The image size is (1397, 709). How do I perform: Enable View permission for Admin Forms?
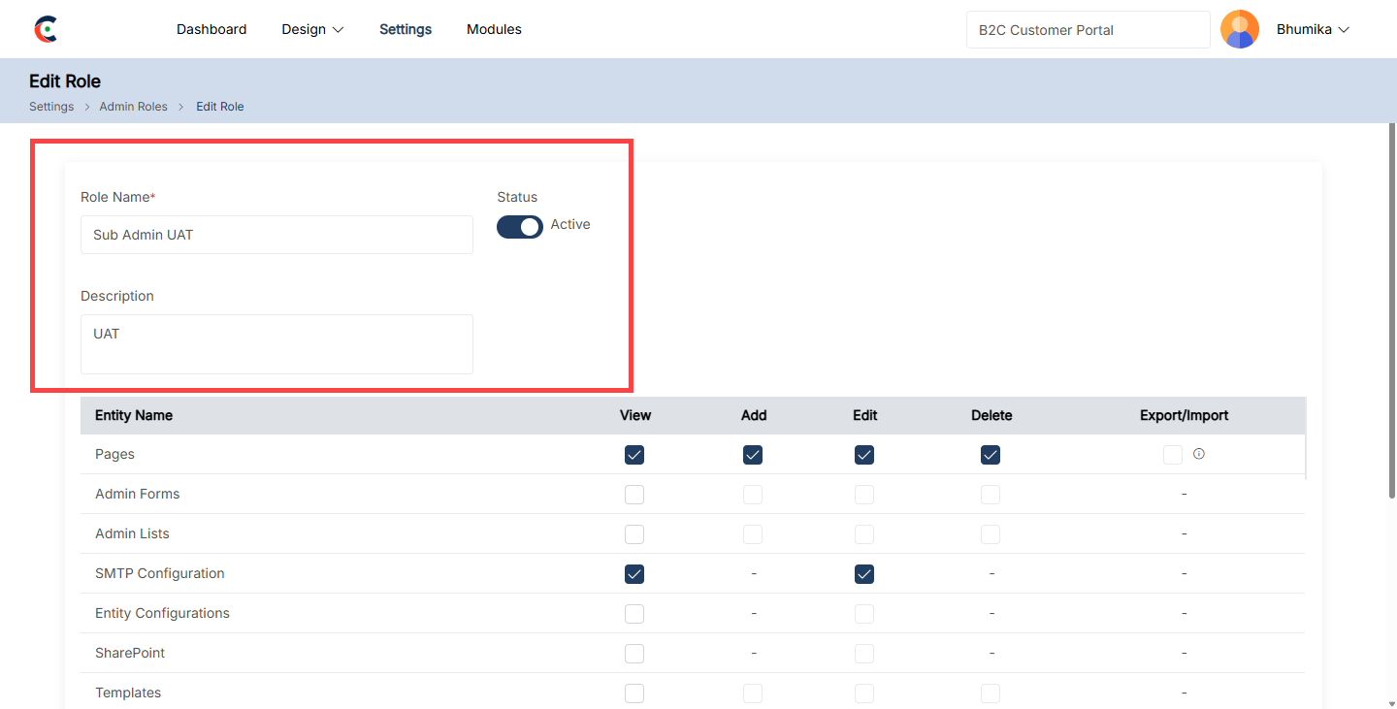pos(634,495)
